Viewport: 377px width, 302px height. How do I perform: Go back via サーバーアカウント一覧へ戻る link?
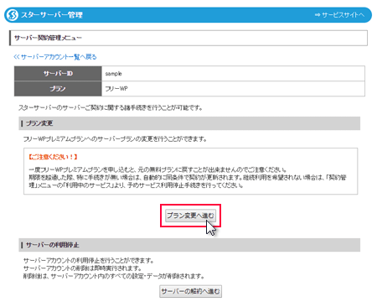click(55, 57)
